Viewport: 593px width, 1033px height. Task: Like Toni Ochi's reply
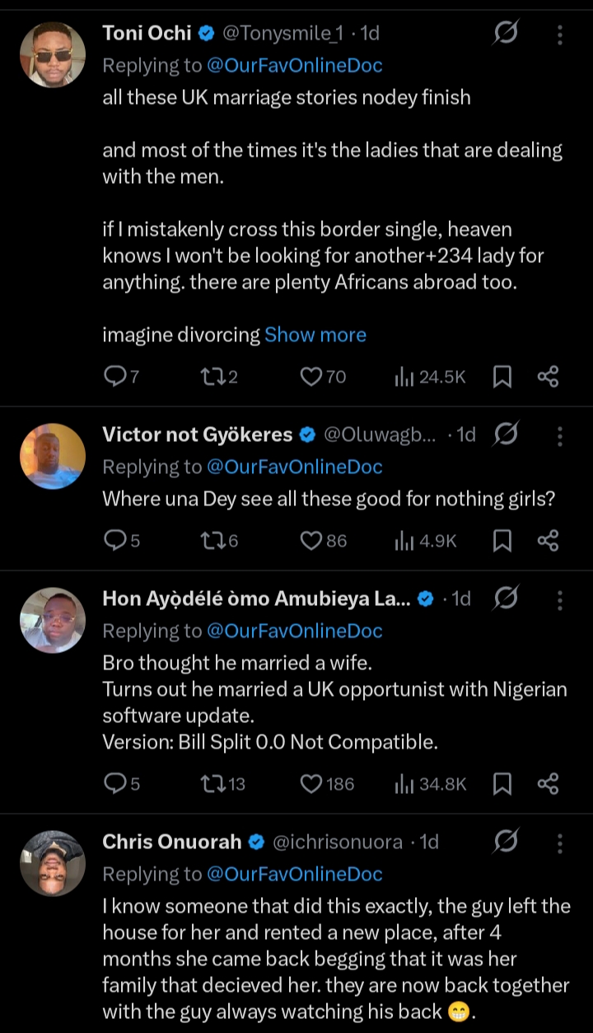point(311,377)
